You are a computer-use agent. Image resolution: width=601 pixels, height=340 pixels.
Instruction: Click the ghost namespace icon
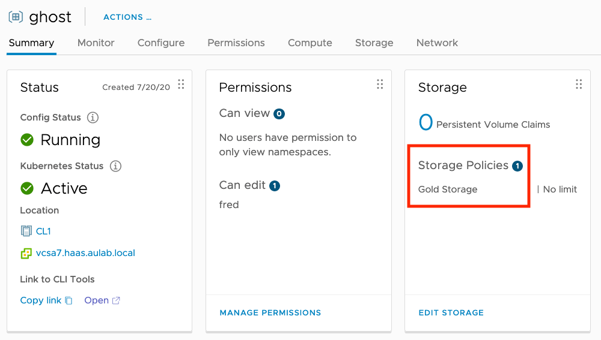[x=16, y=17]
